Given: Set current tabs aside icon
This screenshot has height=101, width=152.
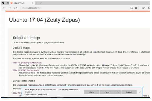Looking at the screenshot, I should point(7,3).
